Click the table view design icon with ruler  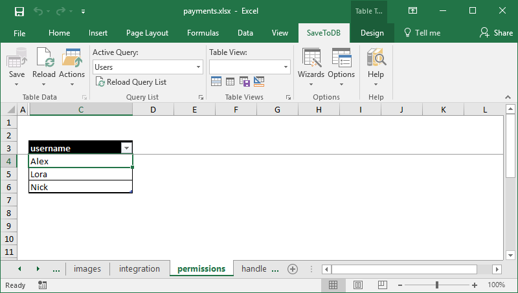coord(259,81)
